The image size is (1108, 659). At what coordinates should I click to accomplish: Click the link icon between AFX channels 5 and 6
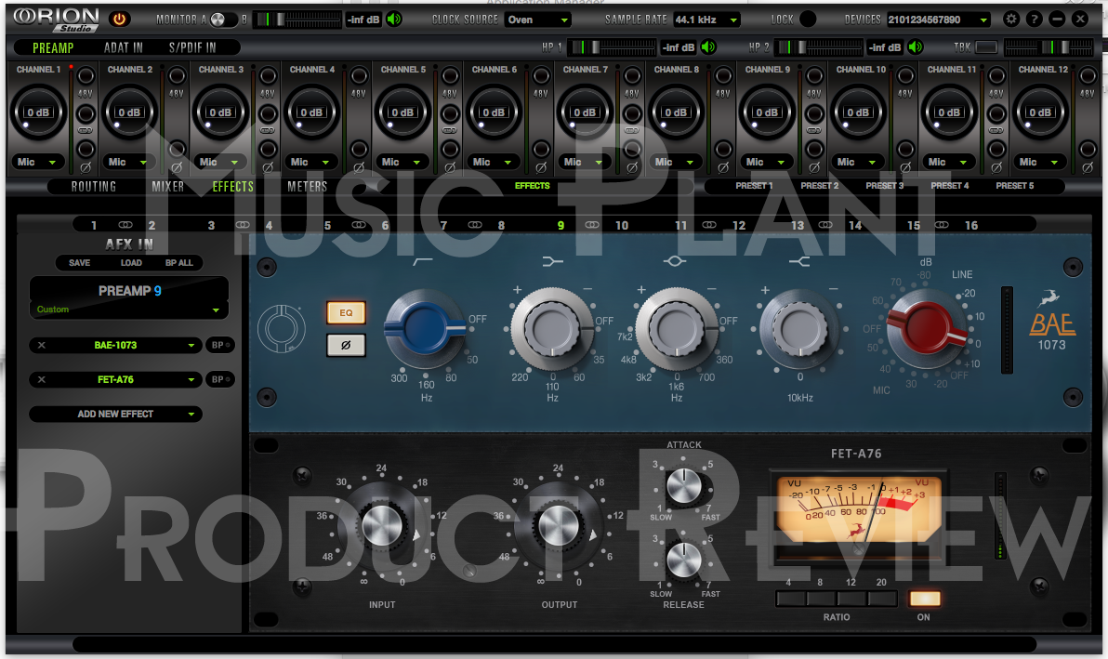(359, 225)
